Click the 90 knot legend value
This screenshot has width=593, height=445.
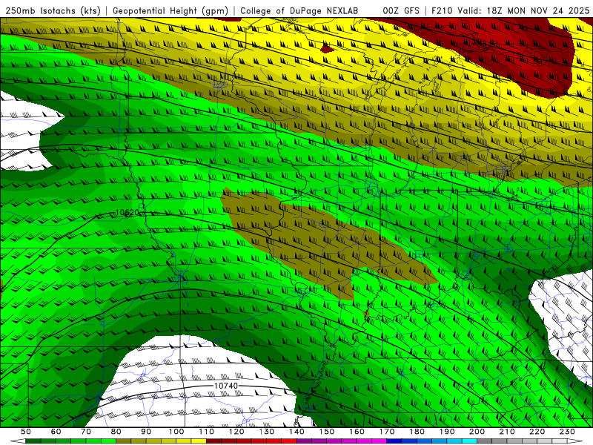(x=146, y=432)
